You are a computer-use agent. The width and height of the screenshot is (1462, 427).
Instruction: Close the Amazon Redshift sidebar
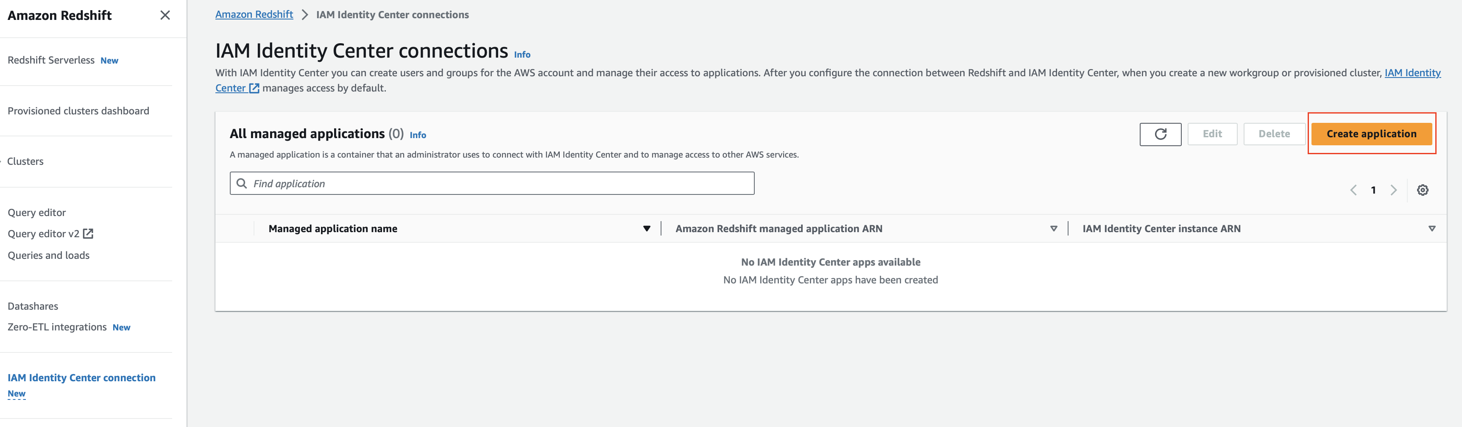tap(165, 16)
